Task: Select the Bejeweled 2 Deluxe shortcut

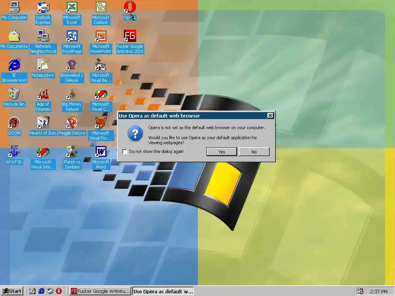Action: click(x=72, y=71)
